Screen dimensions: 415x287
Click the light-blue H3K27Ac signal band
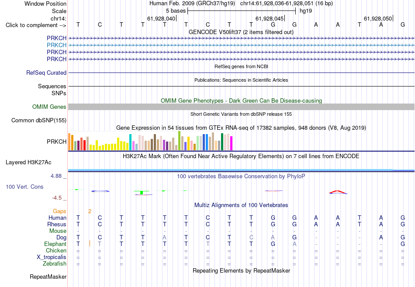coord(230,170)
